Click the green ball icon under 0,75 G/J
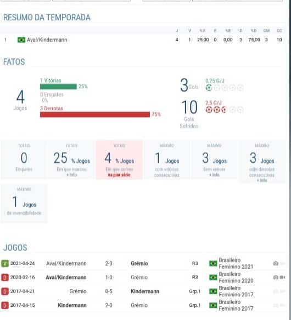Screen dimensions: 291x320 (209, 88)
